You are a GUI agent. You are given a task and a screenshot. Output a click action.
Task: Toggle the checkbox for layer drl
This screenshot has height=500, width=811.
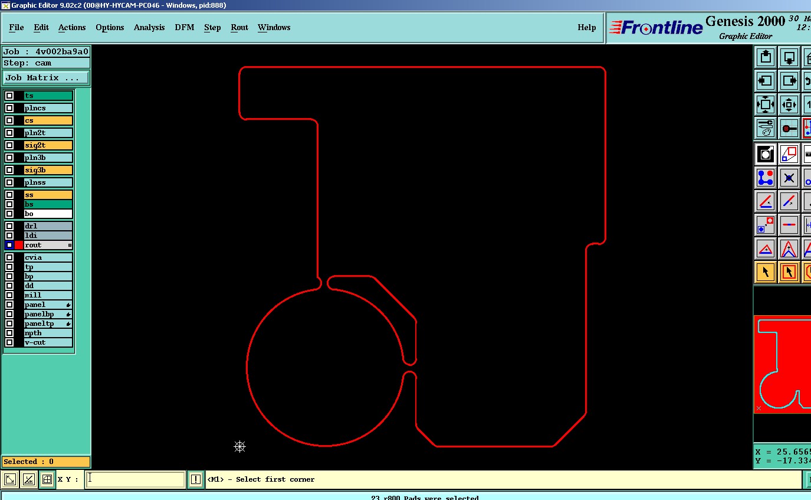9,226
